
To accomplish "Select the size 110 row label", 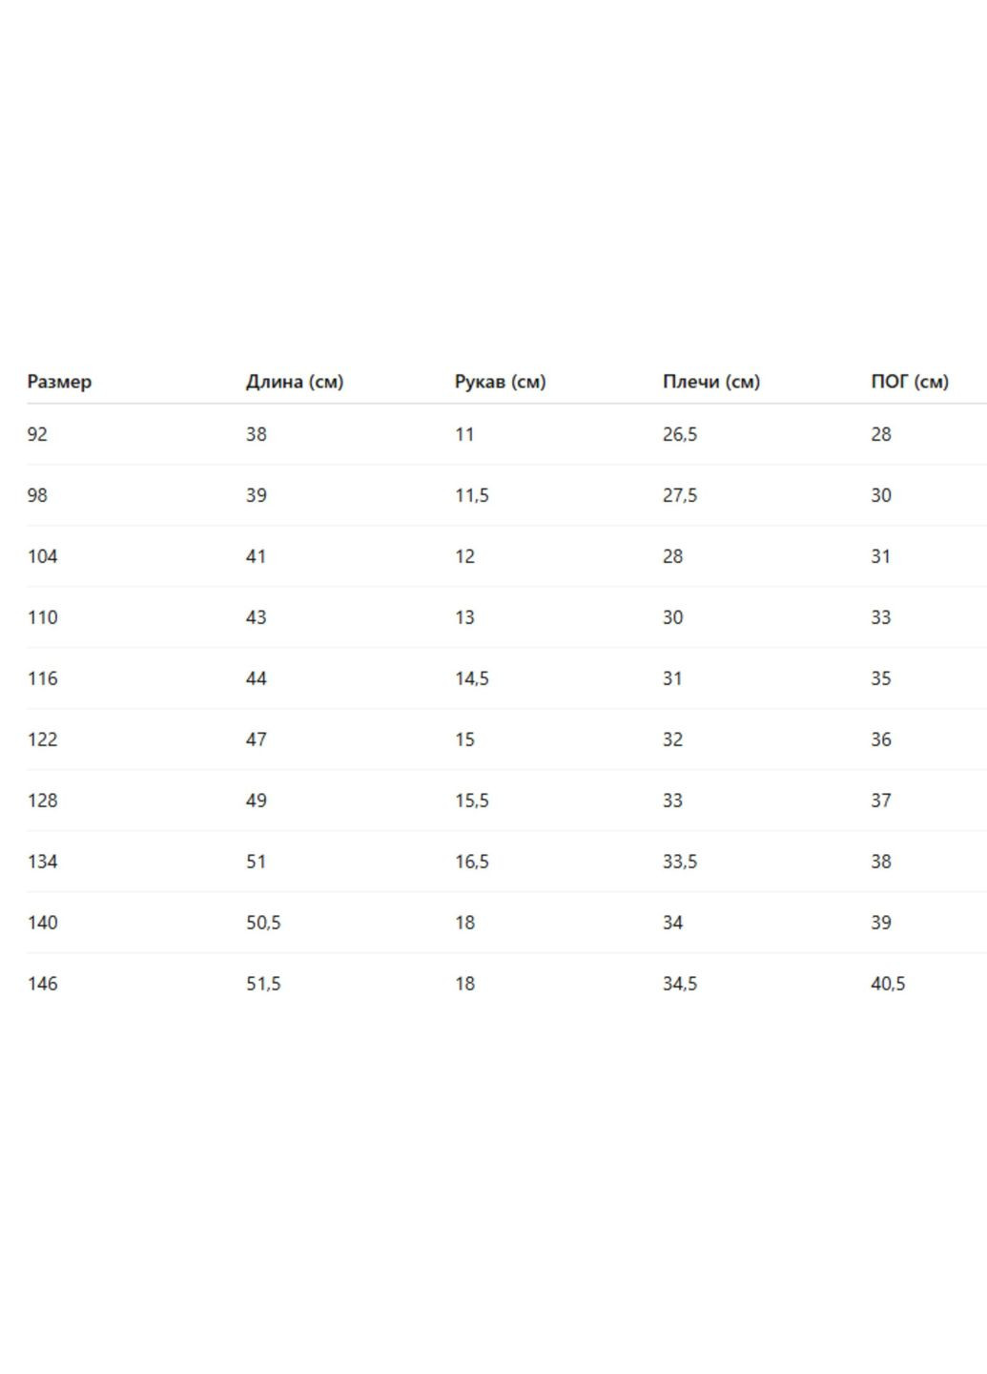I will click(42, 617).
